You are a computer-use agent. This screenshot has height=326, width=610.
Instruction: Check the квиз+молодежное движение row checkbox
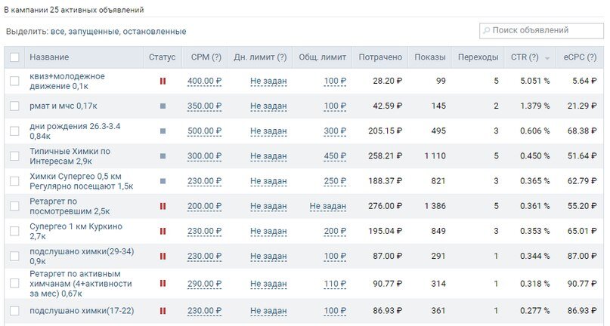pos(14,81)
